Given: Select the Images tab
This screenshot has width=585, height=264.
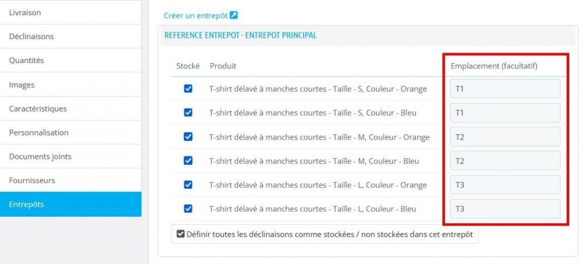Looking at the screenshot, I should (70, 85).
